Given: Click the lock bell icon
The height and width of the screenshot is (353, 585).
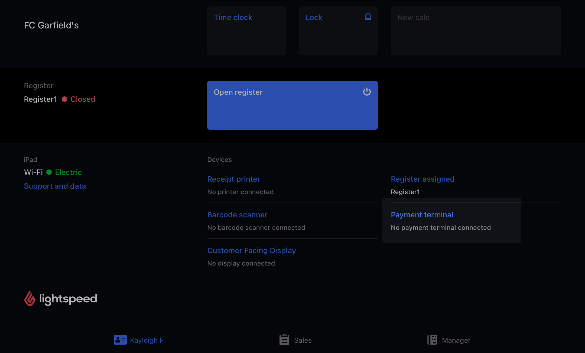Looking at the screenshot, I should pos(368,17).
